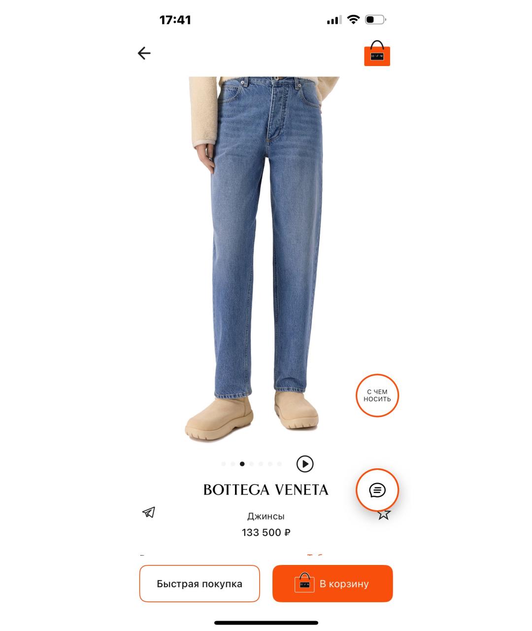Viewport: 532px width, 631px height.
Task: Tap the price 133 500 ₽
Action: point(266,532)
